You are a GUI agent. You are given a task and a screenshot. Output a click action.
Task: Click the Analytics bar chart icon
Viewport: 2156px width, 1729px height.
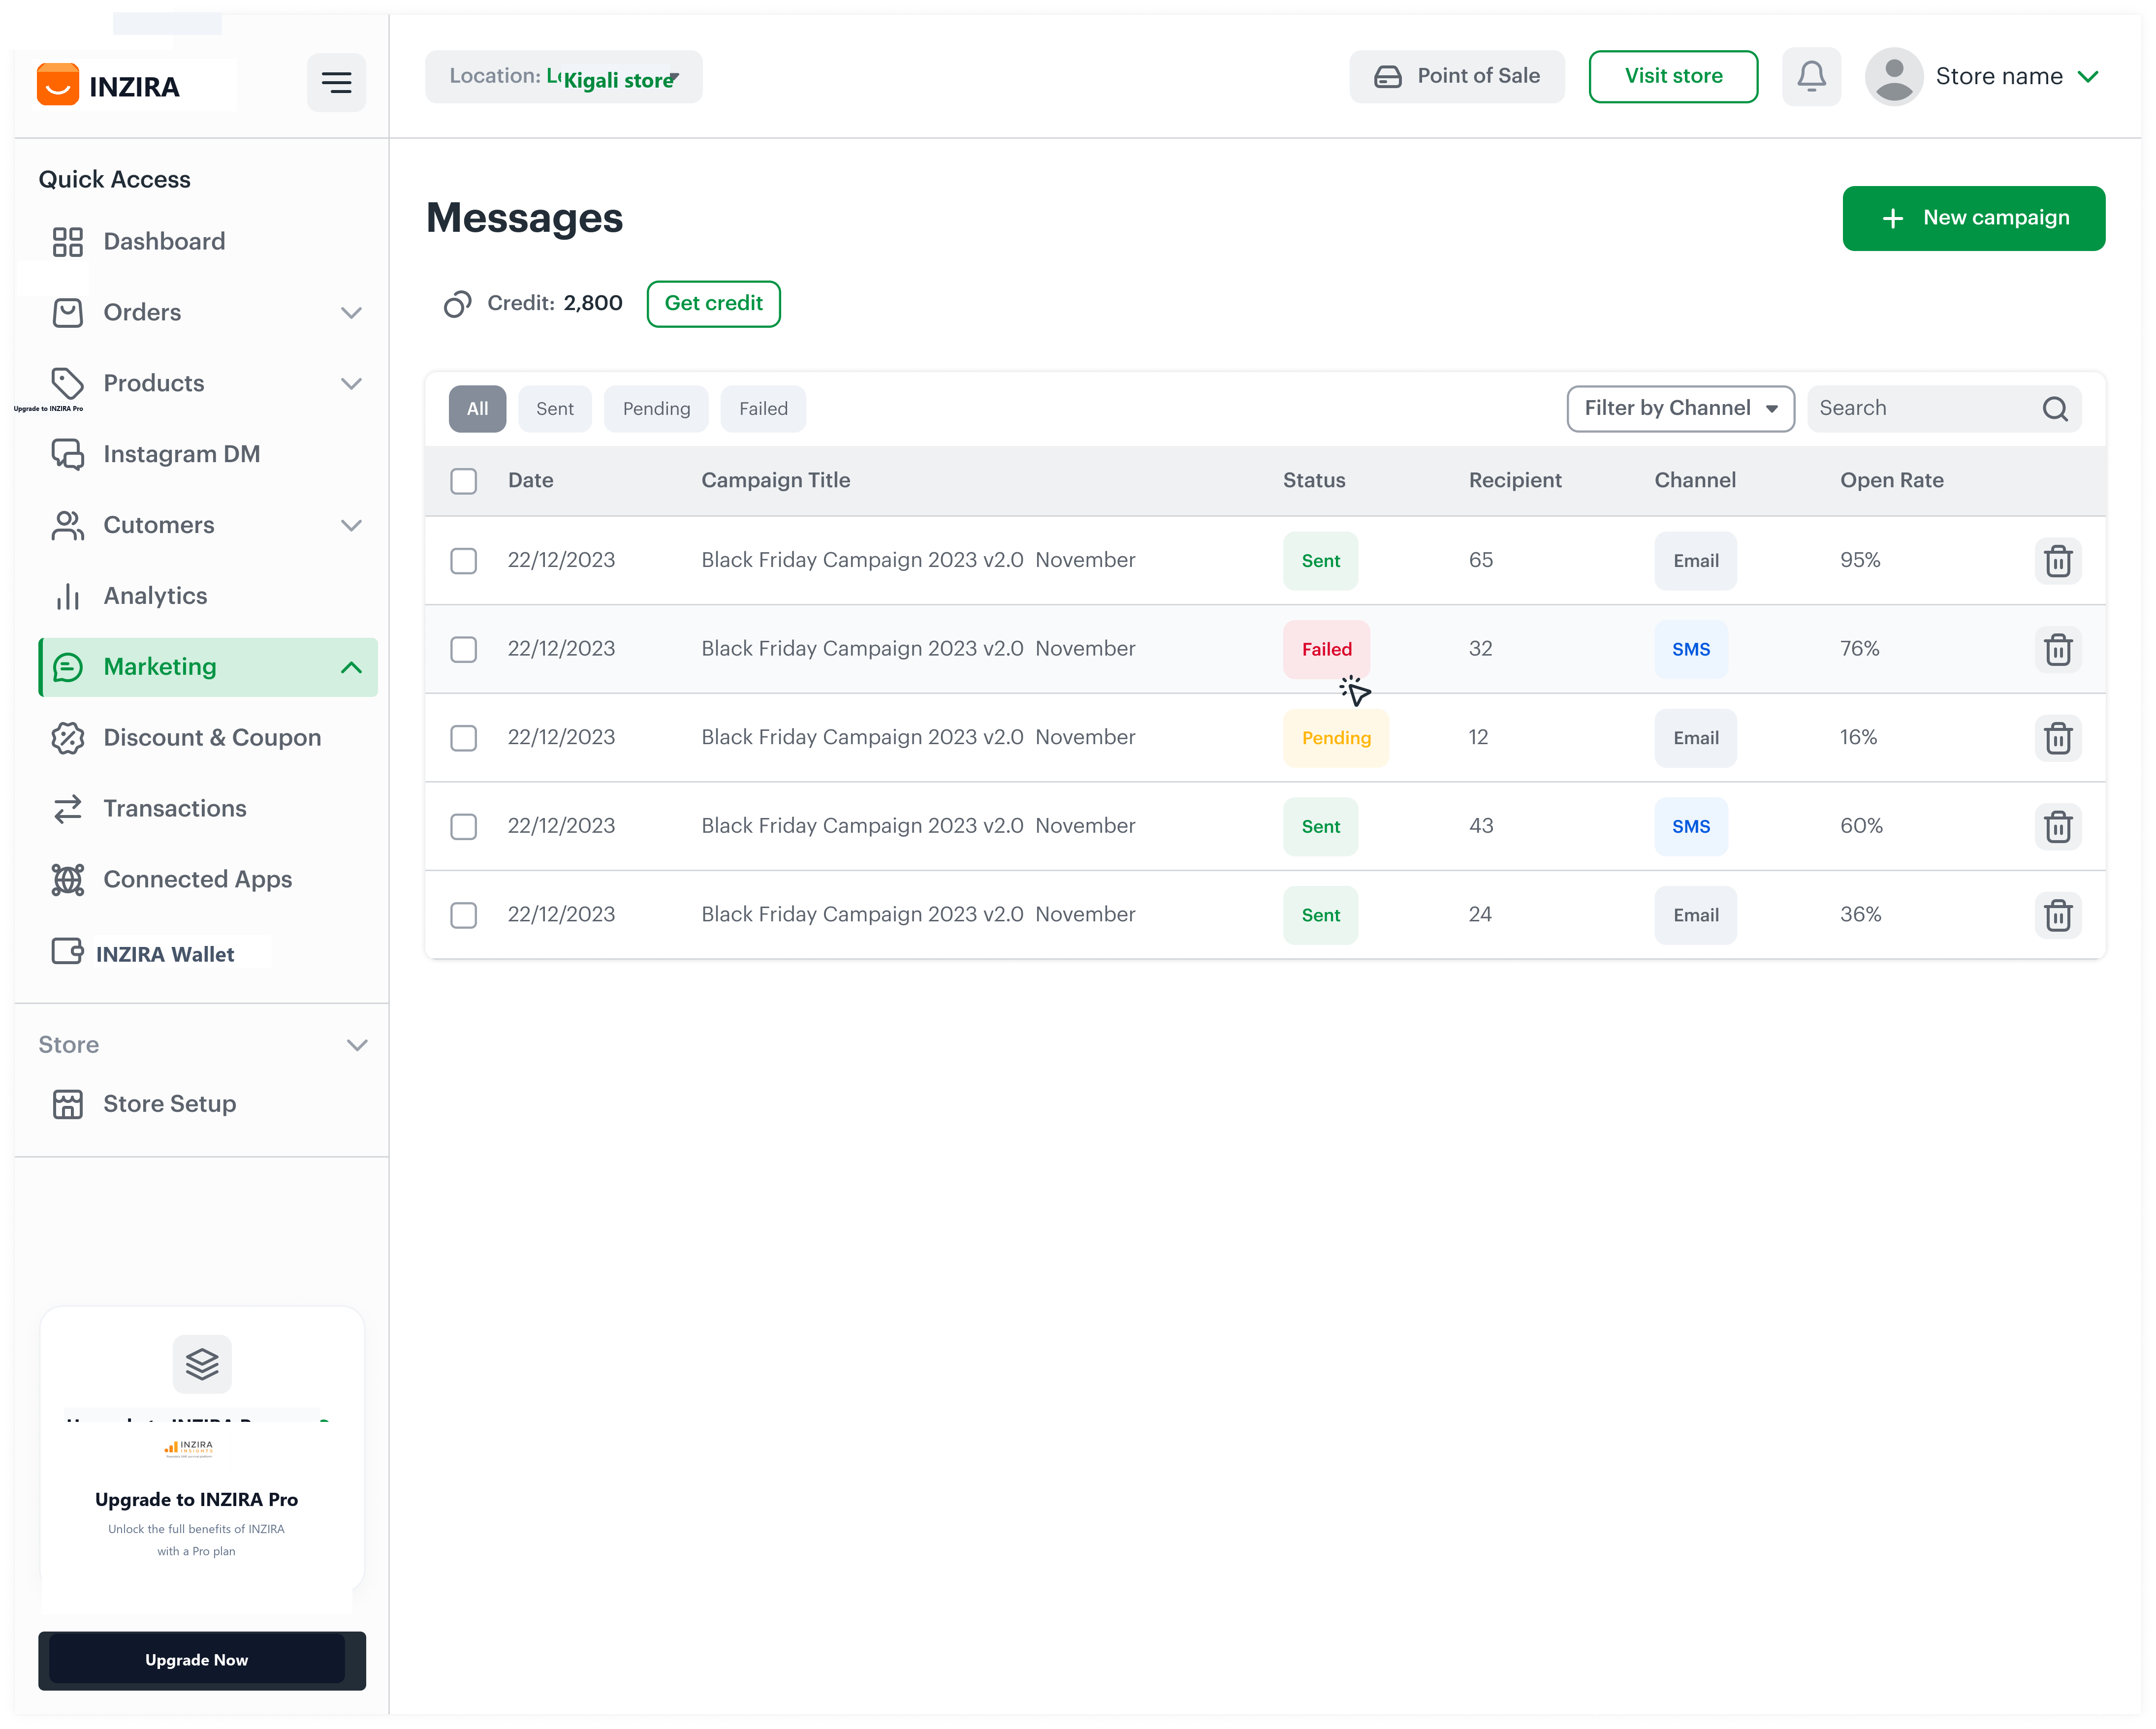[x=67, y=596]
